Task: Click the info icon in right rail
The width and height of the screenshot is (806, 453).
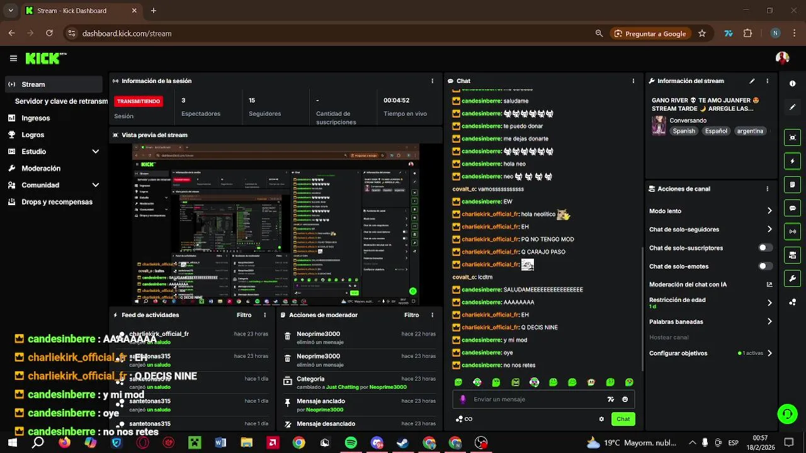Action: [x=792, y=83]
